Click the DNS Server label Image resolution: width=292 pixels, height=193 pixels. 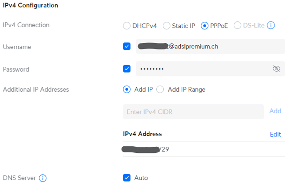click(x=19, y=178)
